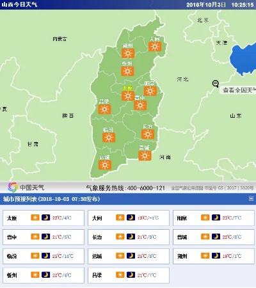Click the sunny icon for 太原 on the map
The image size is (256, 288).
click(128, 96)
